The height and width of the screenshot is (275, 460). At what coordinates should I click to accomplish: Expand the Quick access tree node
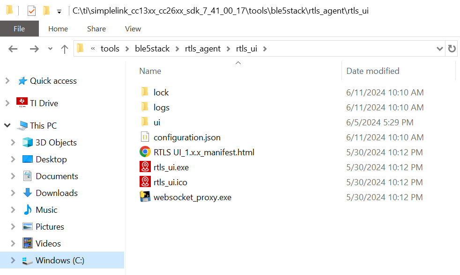(7, 81)
